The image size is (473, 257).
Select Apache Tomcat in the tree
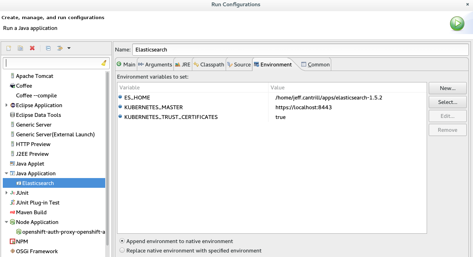(34, 76)
